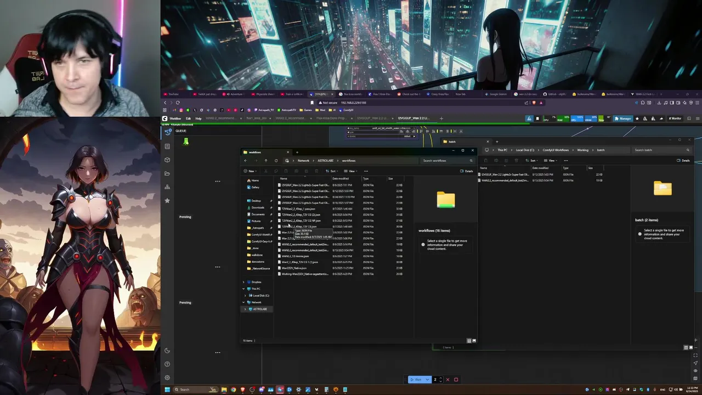Select Local Disk (C:) in explorer tree
The image size is (702, 395).
261,296
